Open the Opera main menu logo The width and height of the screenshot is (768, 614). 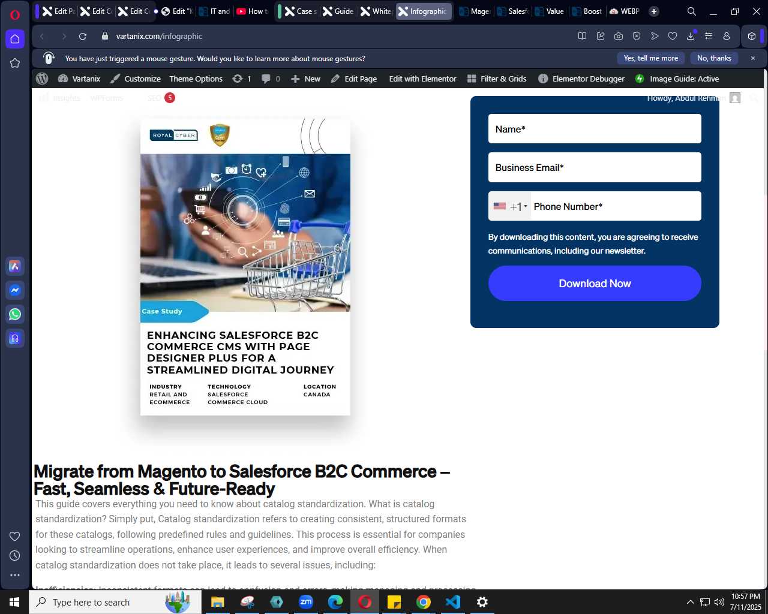(x=15, y=14)
